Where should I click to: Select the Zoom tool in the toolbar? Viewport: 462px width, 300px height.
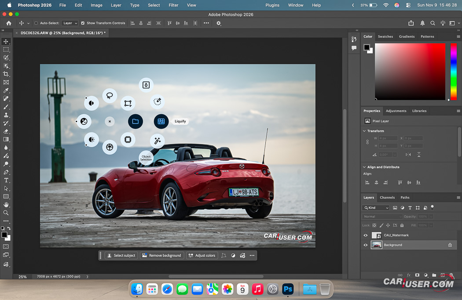6,213
